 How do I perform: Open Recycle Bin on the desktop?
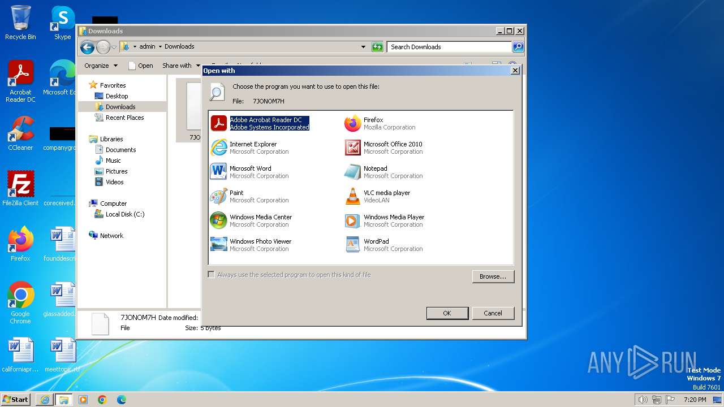(20, 23)
